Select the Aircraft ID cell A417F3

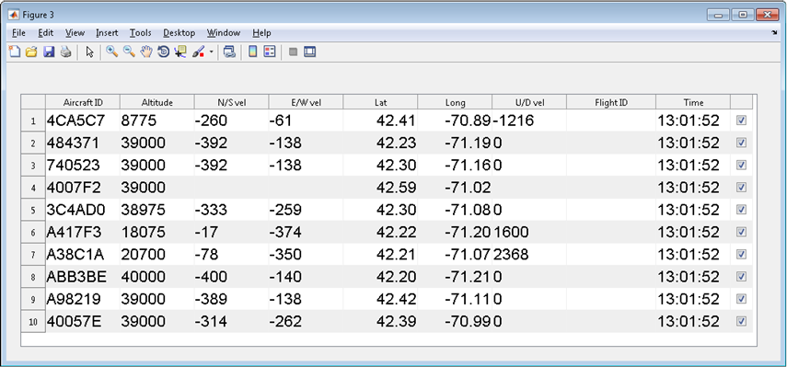pyautogui.click(x=83, y=232)
